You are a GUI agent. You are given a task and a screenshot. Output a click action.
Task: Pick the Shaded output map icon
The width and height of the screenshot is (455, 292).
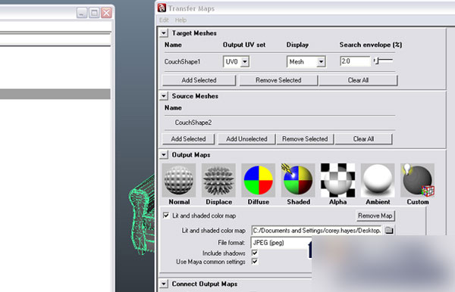click(x=298, y=180)
